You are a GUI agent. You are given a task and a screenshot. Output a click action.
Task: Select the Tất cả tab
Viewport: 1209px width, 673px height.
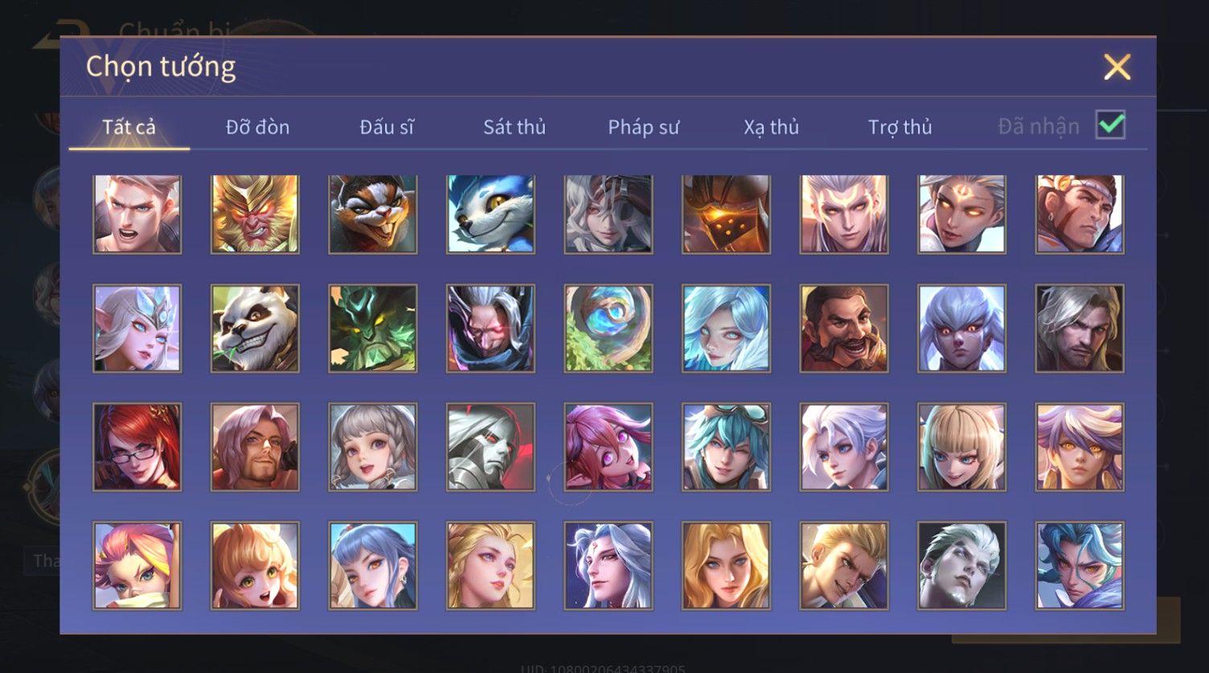pyautogui.click(x=129, y=127)
